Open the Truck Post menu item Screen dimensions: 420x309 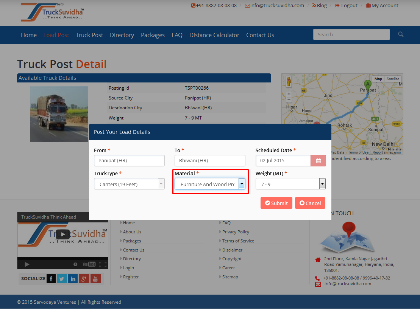(89, 35)
